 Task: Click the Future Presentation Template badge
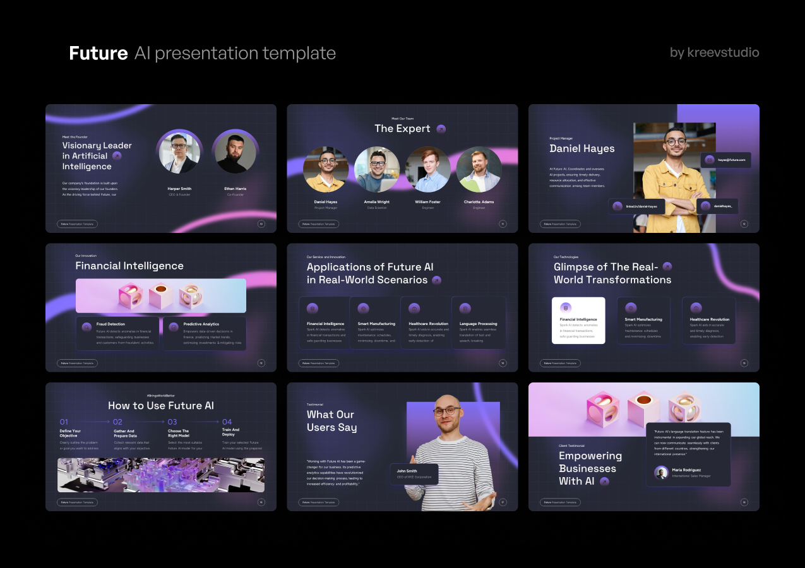[76, 223]
